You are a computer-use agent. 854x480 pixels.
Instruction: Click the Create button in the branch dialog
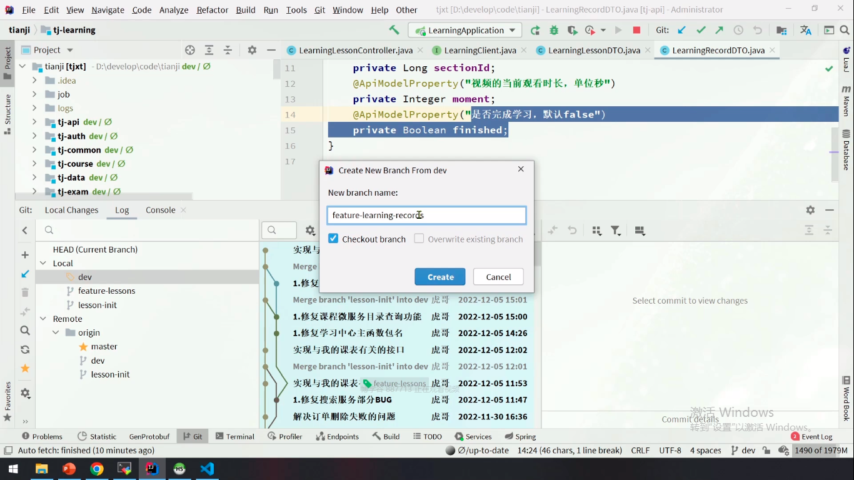440,277
